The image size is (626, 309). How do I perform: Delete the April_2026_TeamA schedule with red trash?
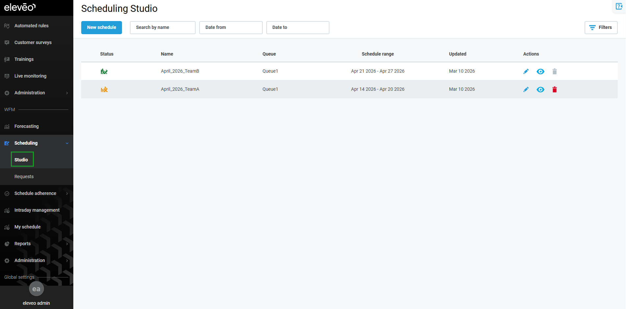click(x=555, y=89)
